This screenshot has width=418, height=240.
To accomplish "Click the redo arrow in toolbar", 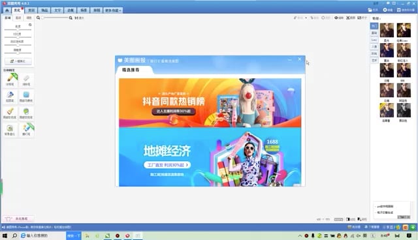I will pyautogui.click(x=314, y=18).
